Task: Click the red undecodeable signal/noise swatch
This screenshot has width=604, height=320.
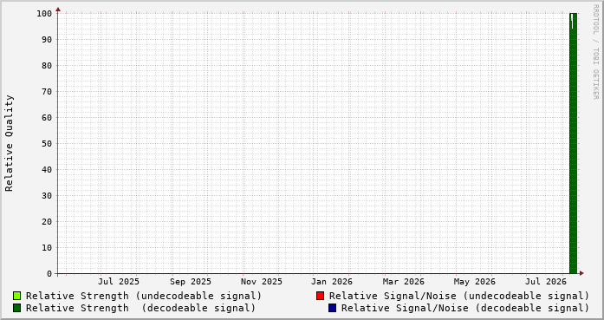Action: [x=320, y=296]
